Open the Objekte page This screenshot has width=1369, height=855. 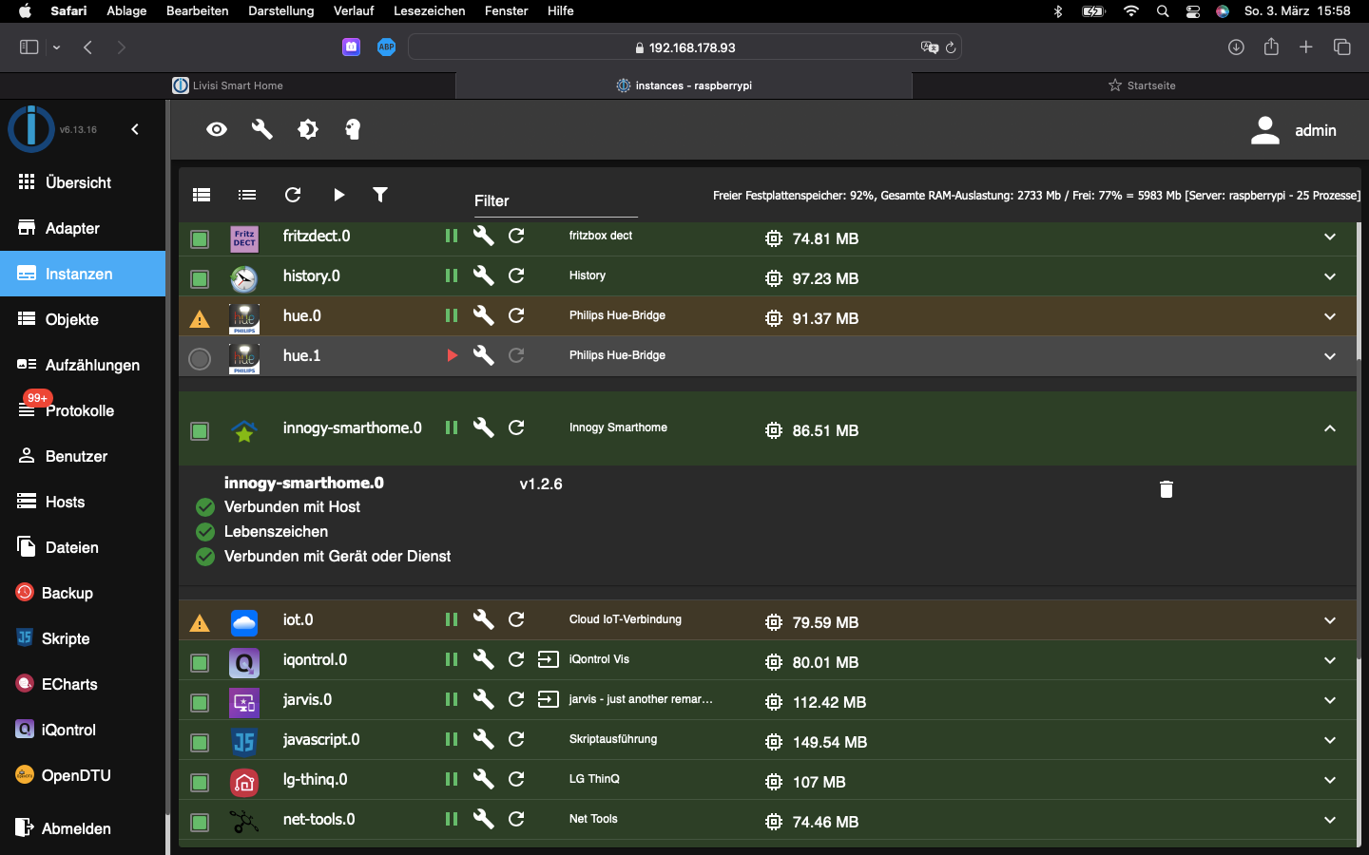point(83,319)
